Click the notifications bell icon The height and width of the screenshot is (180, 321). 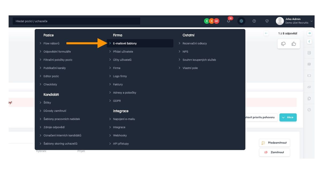coord(228,21)
